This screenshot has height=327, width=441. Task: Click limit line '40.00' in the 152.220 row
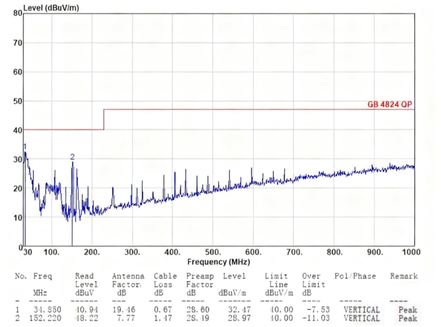tap(281, 318)
